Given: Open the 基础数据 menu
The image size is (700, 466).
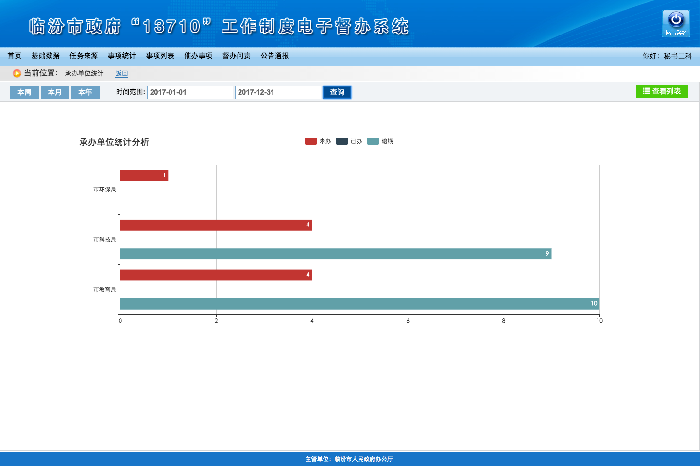Looking at the screenshot, I should click(x=46, y=56).
